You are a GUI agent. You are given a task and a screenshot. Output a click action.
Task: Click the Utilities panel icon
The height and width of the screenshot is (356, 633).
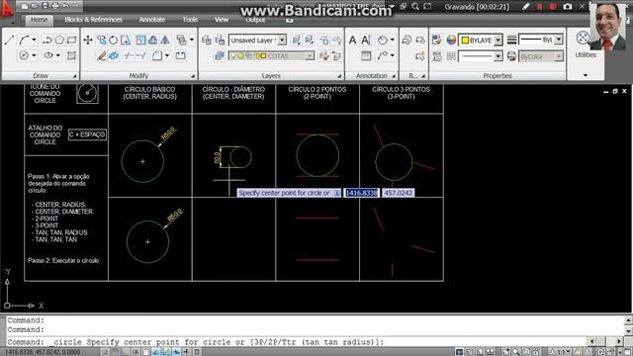tap(583, 39)
